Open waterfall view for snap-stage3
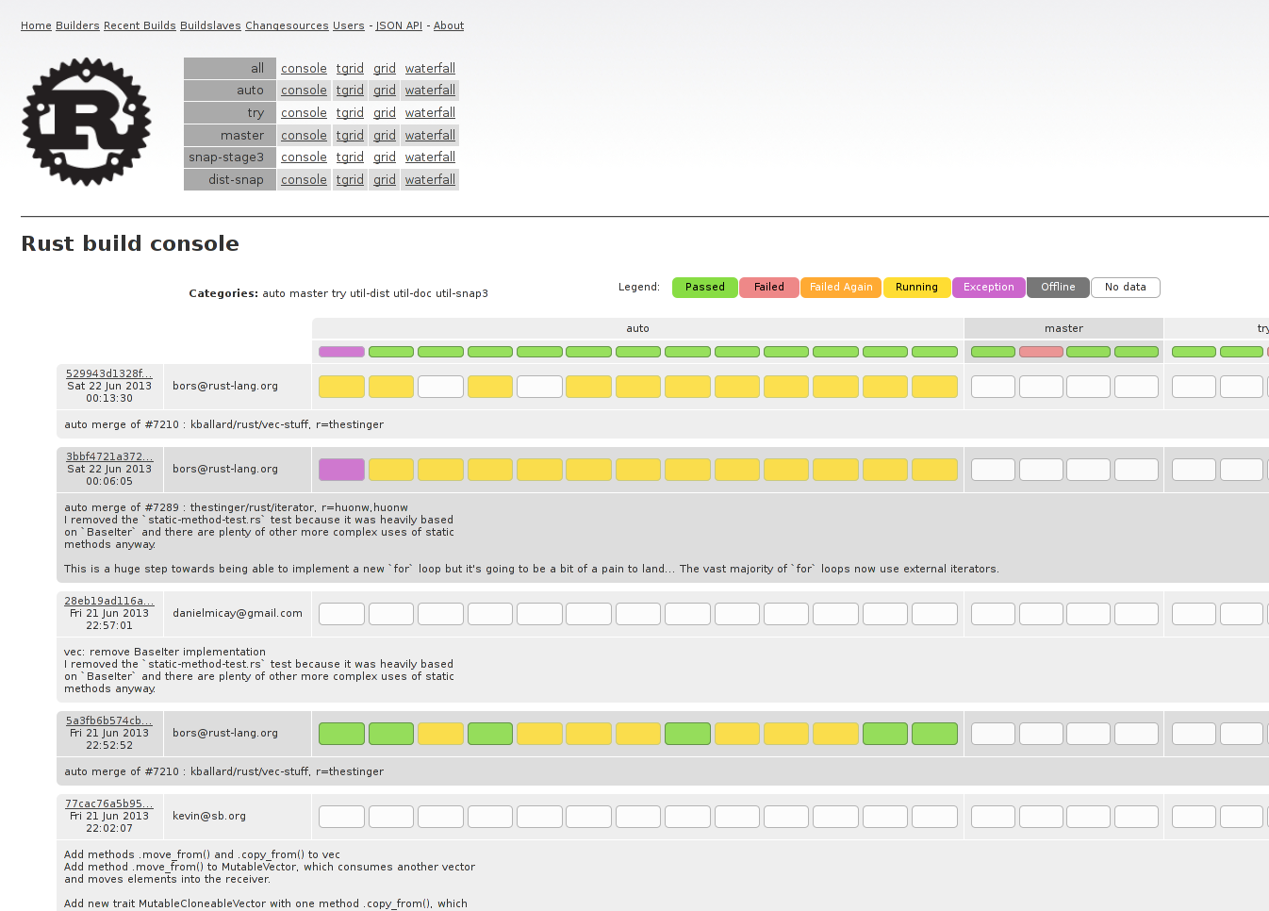 click(x=430, y=157)
